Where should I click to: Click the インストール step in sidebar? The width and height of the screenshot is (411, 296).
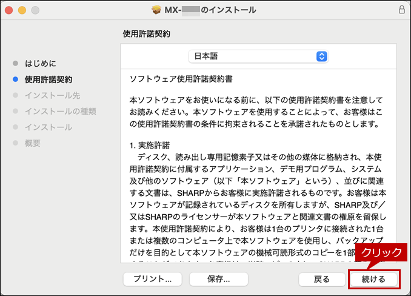coord(48,127)
